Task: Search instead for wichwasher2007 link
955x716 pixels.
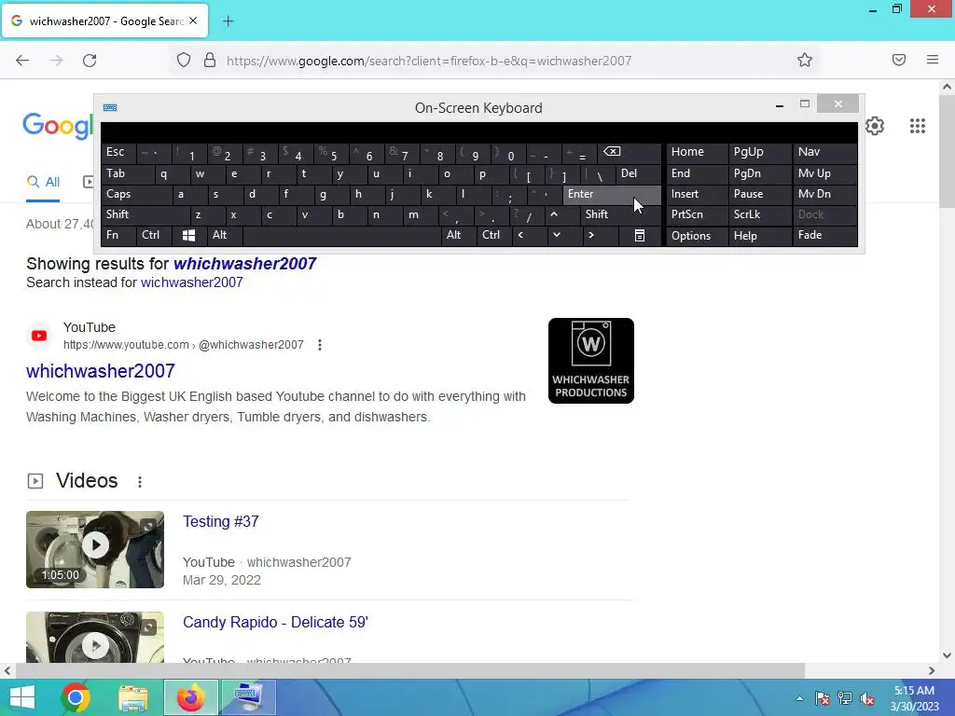Action: 192,282
